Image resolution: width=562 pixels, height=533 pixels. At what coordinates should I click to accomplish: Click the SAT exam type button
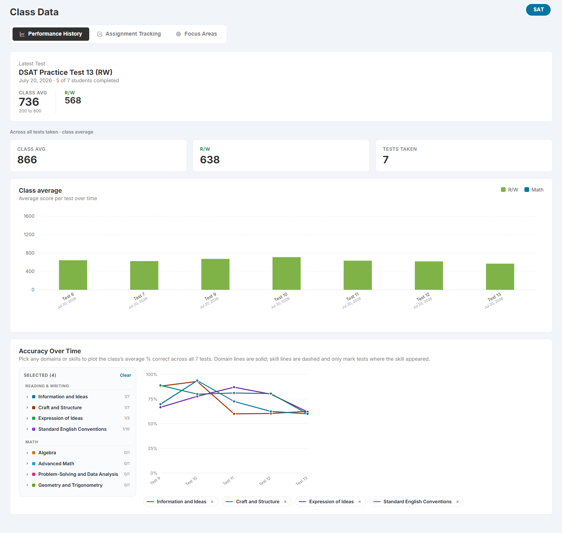point(538,10)
